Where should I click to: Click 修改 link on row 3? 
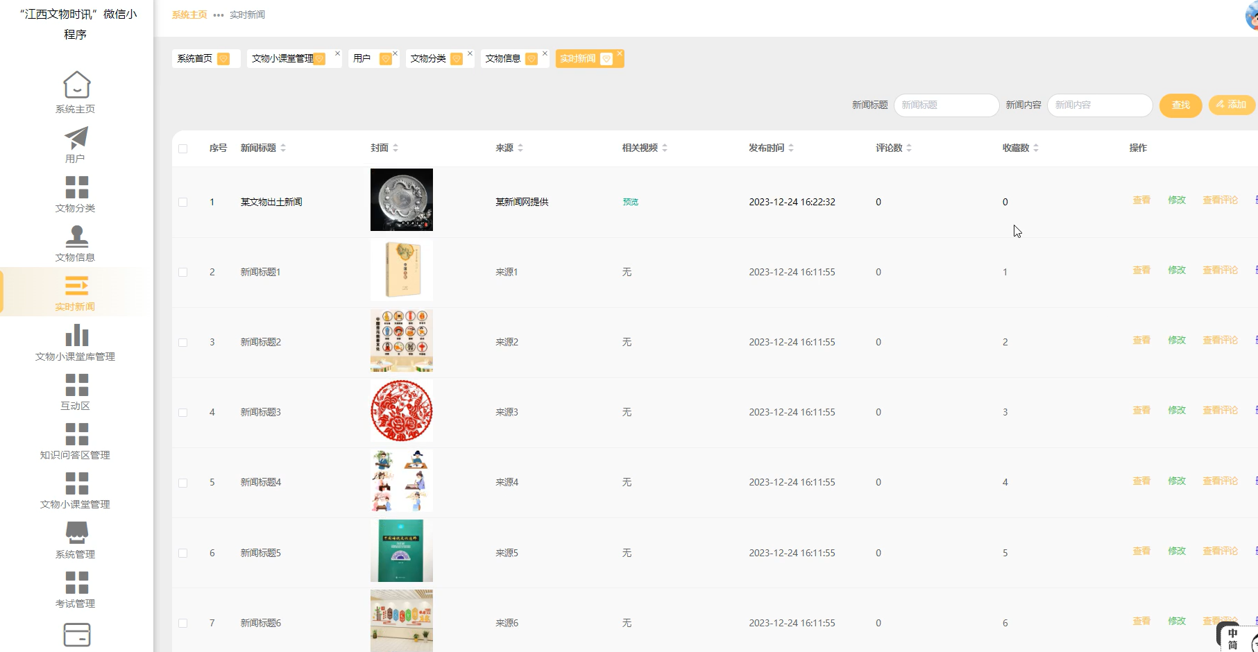coord(1177,340)
